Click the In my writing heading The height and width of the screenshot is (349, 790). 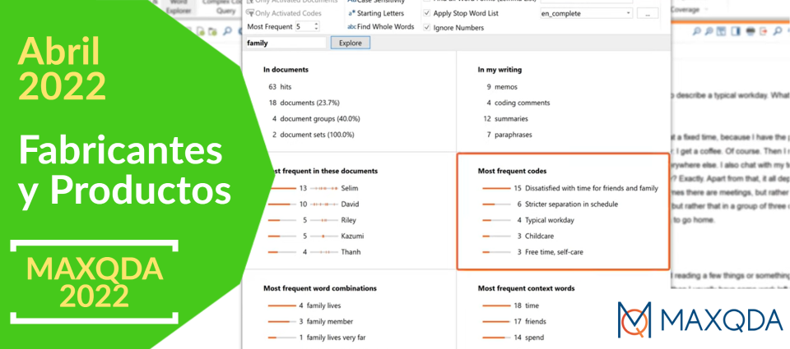[500, 70]
